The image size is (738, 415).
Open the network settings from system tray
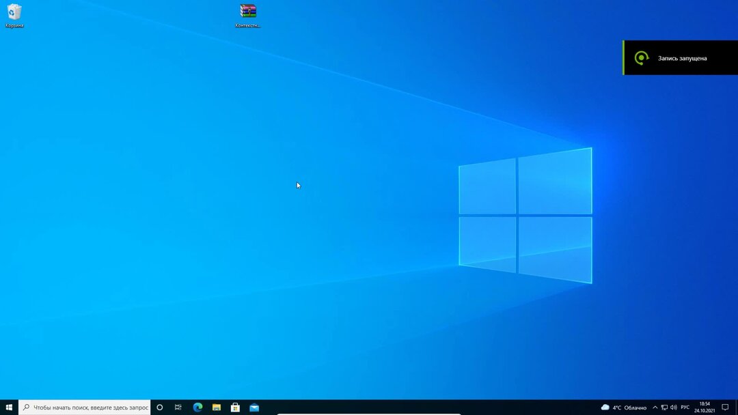click(x=664, y=407)
